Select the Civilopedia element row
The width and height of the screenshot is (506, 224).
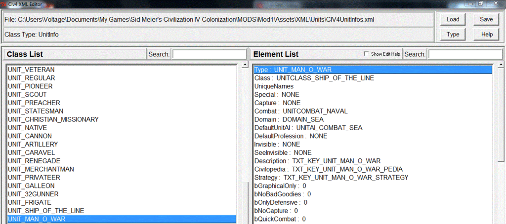(x=373, y=169)
